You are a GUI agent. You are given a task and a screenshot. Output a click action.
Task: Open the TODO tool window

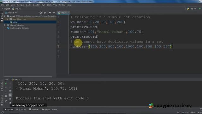pos(21,110)
